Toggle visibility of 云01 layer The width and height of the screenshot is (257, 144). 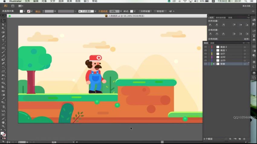tap(206, 54)
